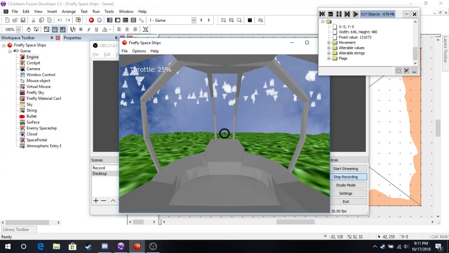Expand the Alterable strings folder

tap(329, 53)
